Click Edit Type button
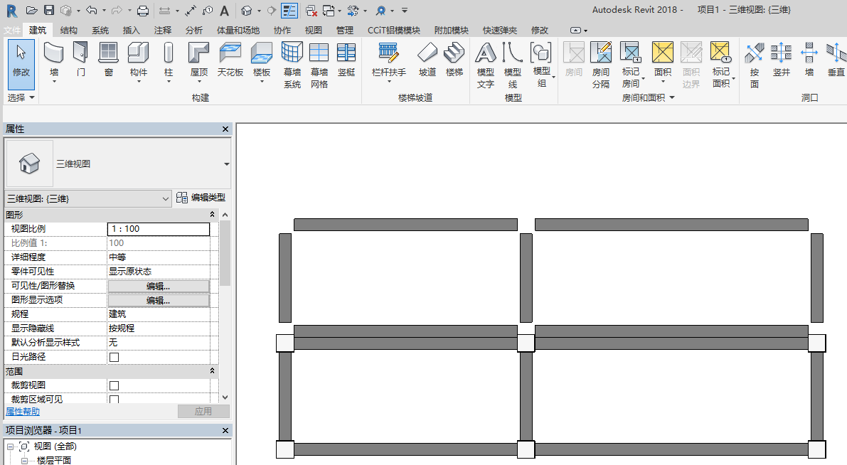The height and width of the screenshot is (465, 847). tap(201, 198)
